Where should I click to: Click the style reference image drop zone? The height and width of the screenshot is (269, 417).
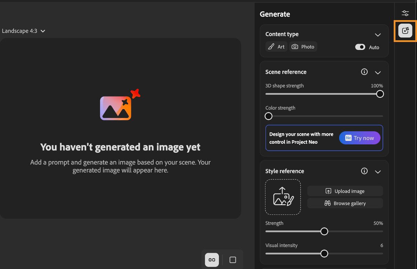[283, 197]
